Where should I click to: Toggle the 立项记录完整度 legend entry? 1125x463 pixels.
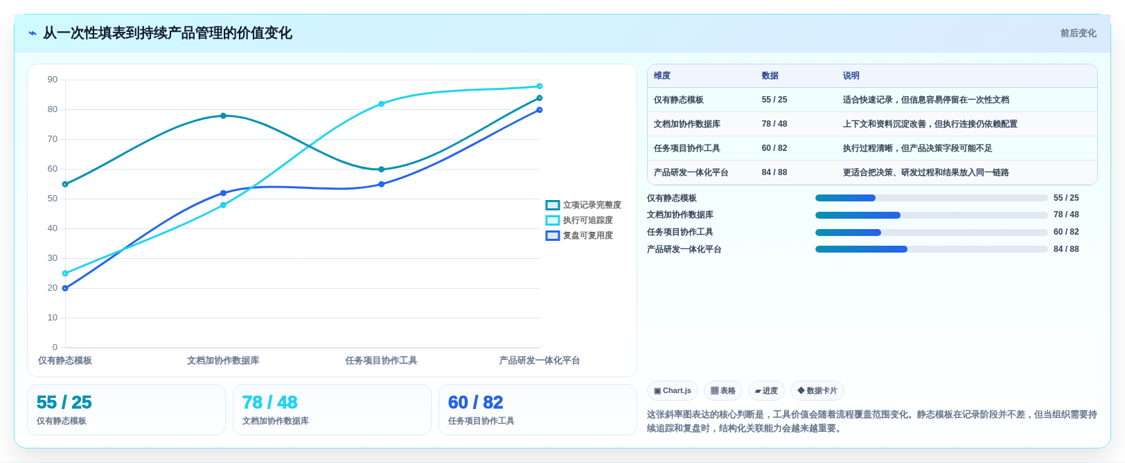tap(583, 205)
